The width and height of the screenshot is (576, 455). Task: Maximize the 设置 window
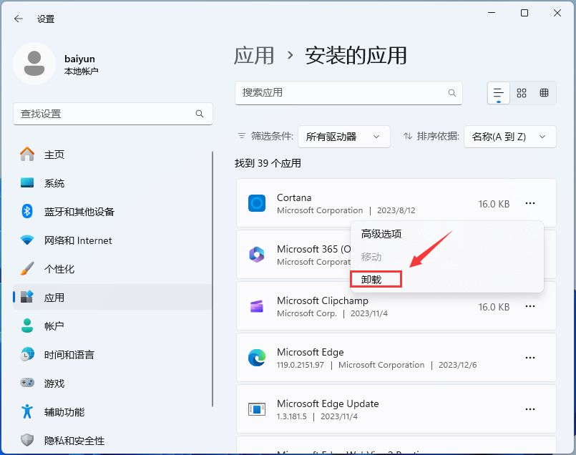coord(524,13)
